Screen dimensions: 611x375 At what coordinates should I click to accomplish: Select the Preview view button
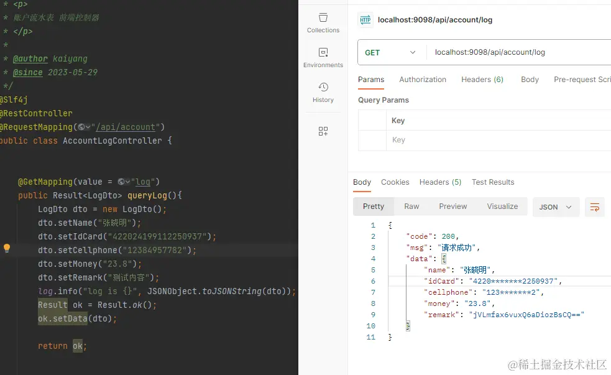pos(453,206)
